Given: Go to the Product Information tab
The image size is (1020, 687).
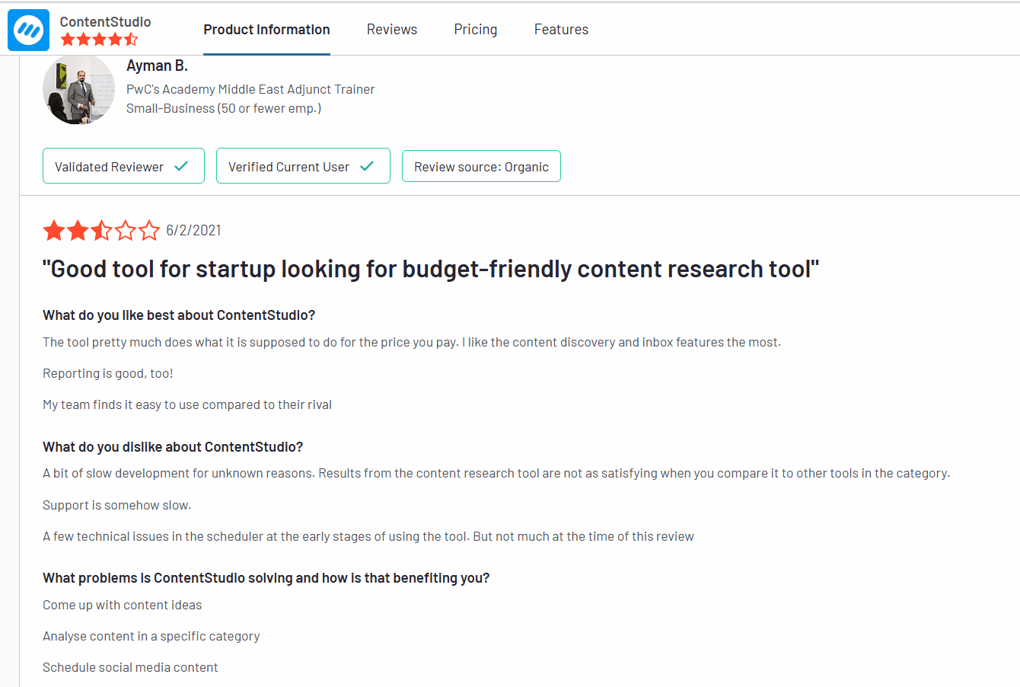Looking at the screenshot, I should pos(266,29).
